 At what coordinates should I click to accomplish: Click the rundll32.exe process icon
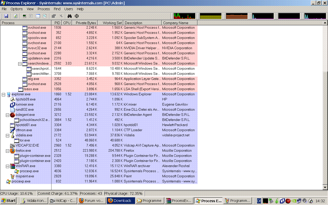pos(13,110)
